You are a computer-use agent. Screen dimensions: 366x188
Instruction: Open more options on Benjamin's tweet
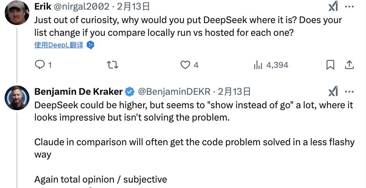(x=349, y=92)
